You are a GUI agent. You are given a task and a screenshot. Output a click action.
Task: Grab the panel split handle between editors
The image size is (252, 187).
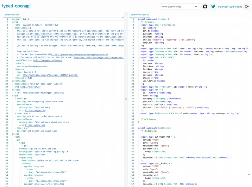point(126,99)
